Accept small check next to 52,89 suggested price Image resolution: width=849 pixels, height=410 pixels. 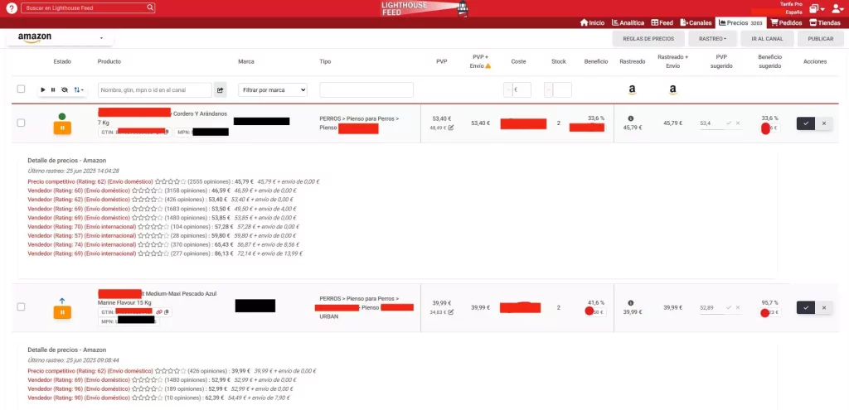(x=729, y=307)
